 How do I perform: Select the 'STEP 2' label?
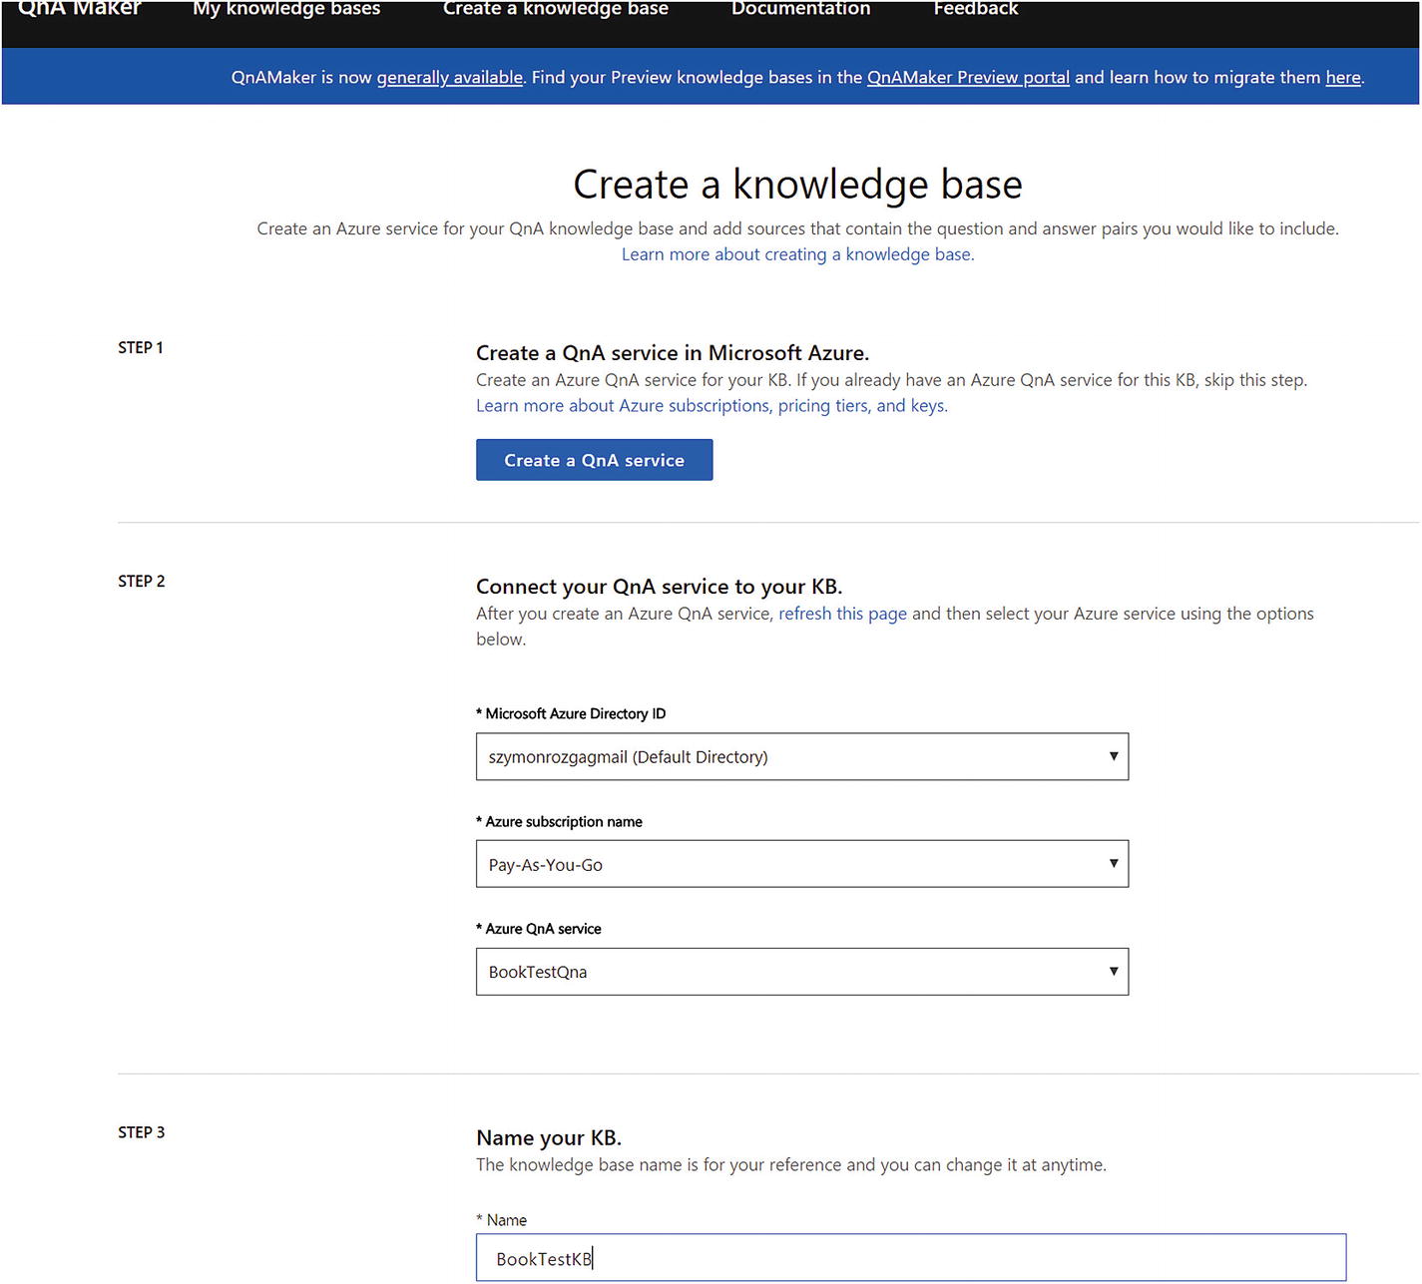(142, 581)
